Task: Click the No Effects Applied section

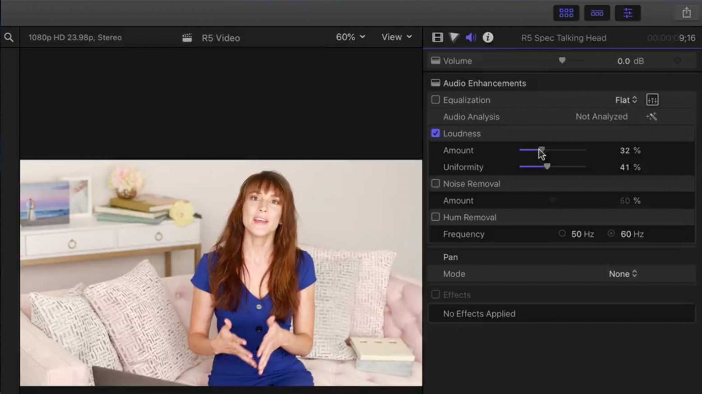Action: [479, 314]
